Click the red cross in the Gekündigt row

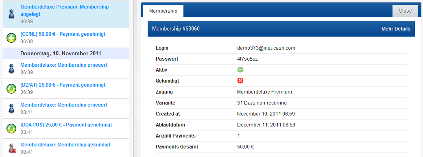(x=240, y=81)
